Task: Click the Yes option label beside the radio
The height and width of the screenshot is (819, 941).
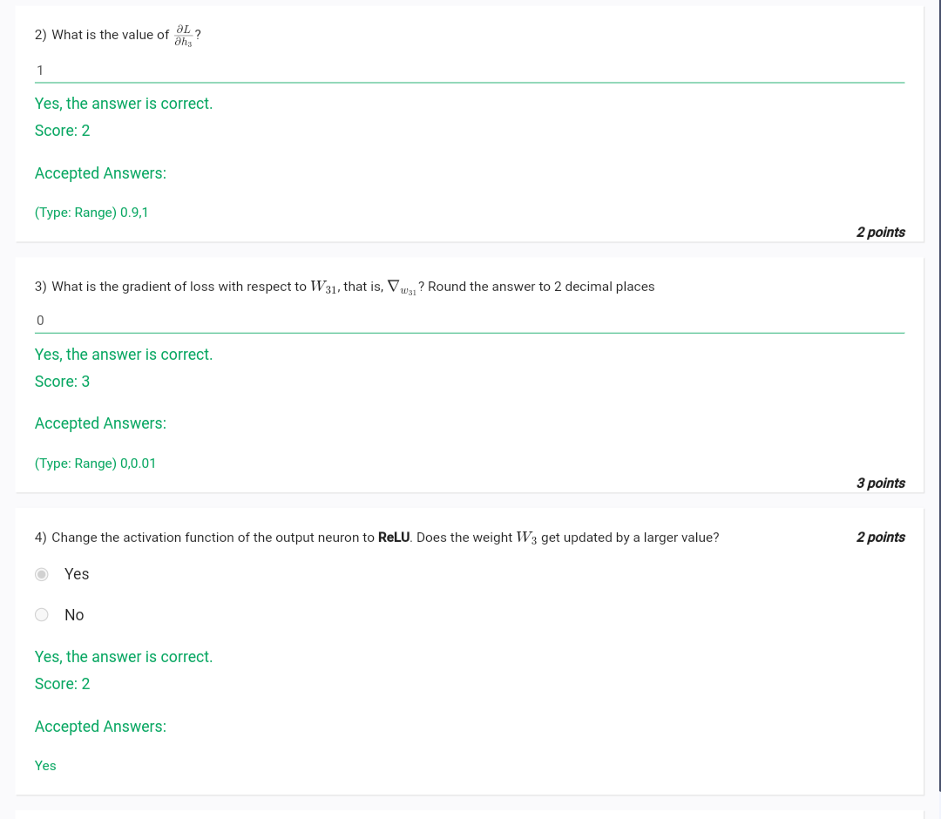Action: (77, 574)
